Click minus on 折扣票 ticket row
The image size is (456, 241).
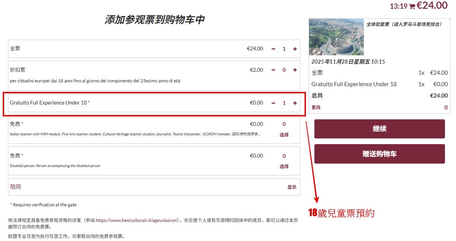273,70
